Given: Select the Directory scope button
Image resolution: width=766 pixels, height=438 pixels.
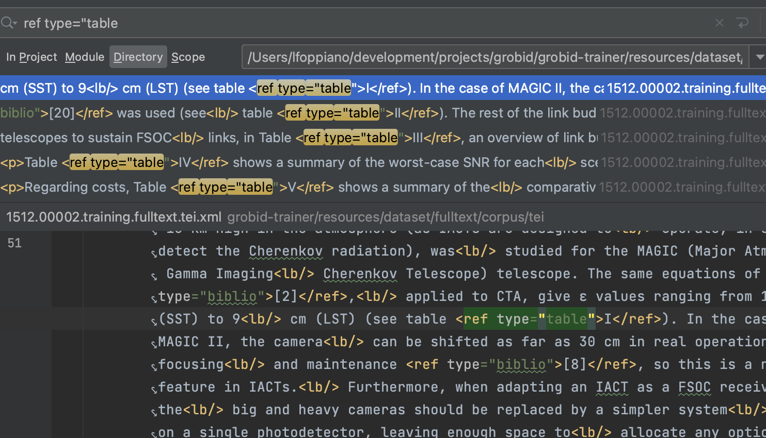Looking at the screenshot, I should point(138,57).
